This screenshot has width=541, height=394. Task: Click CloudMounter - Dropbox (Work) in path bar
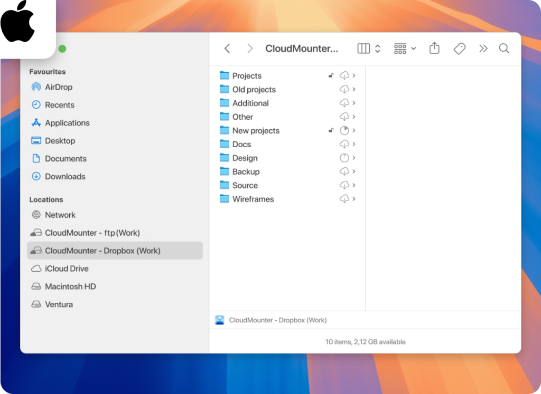click(277, 320)
